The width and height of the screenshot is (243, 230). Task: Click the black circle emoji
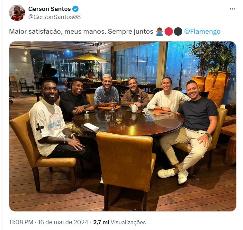178,31
